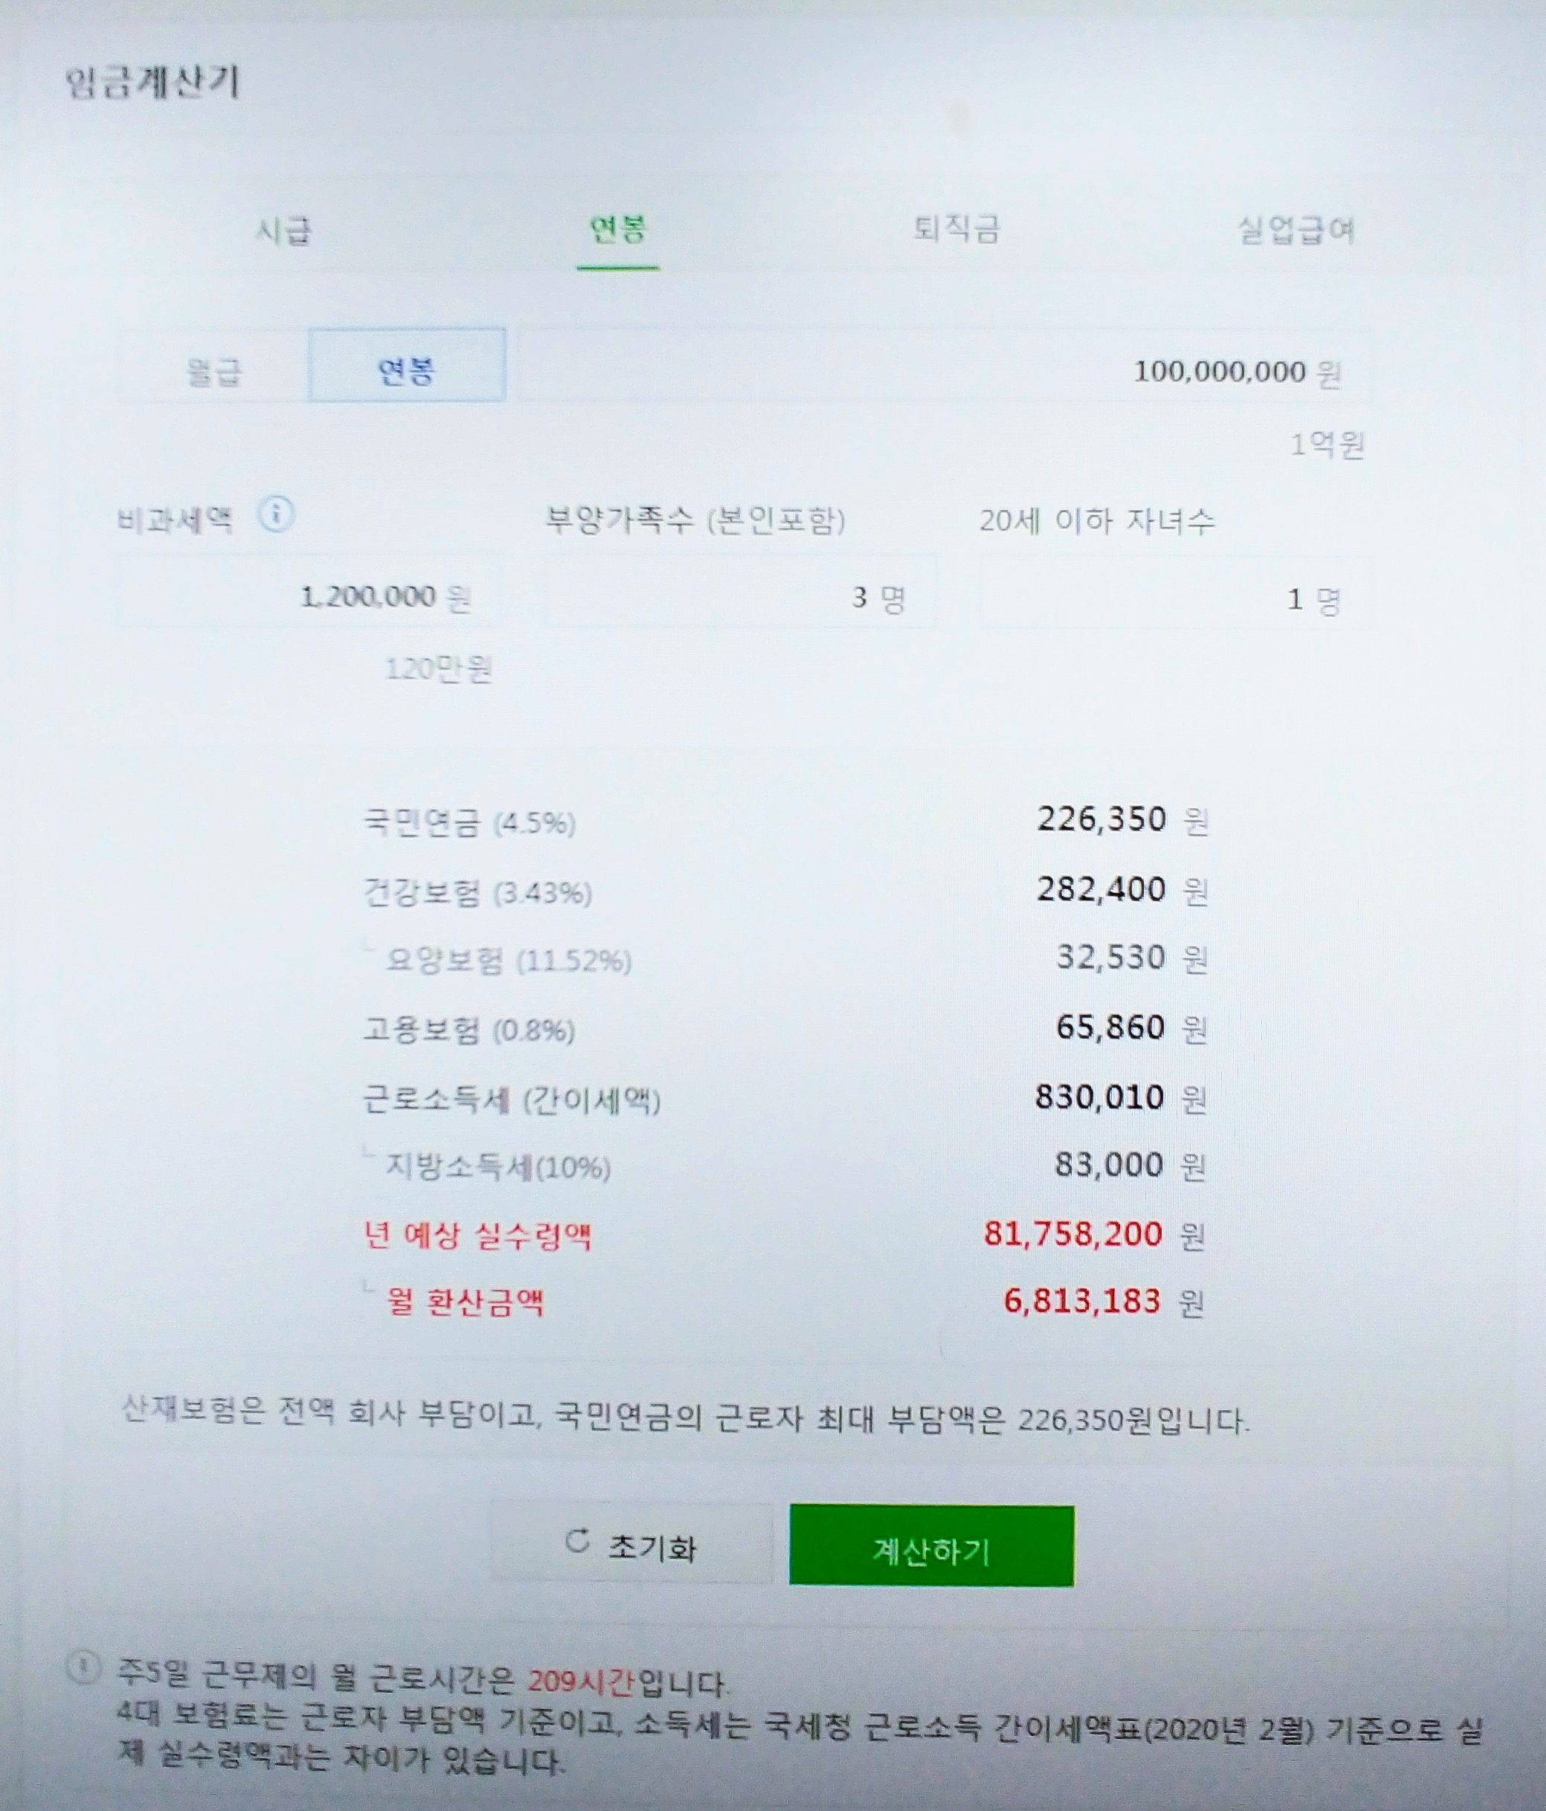Go to the 실업급여 tab
Viewport: 1546px width, 1811px height.
click(1296, 230)
